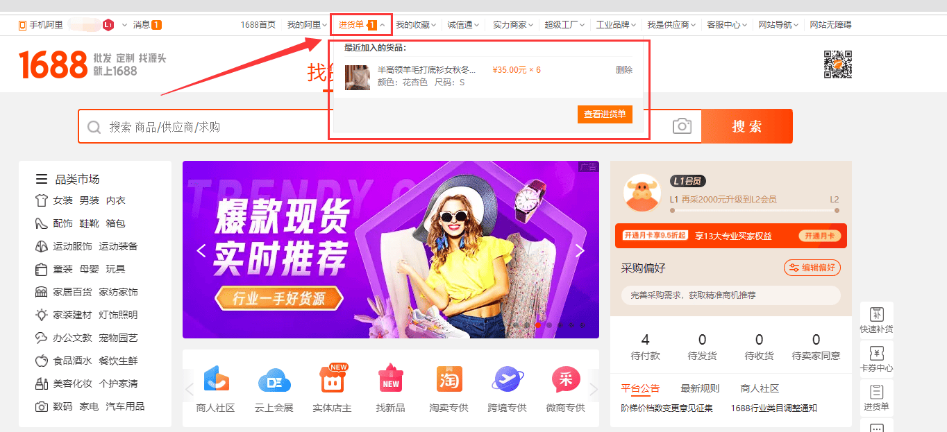Open 卡券中心 from the right sidebar
Screen dimensions: 947x432
(x=876, y=356)
